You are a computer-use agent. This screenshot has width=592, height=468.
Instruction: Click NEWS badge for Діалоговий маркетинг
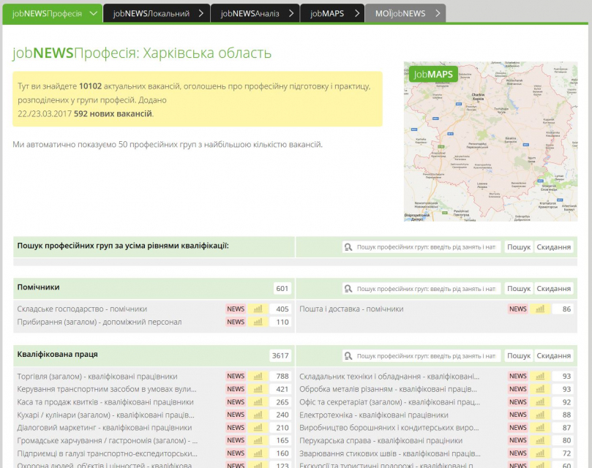[236, 428]
